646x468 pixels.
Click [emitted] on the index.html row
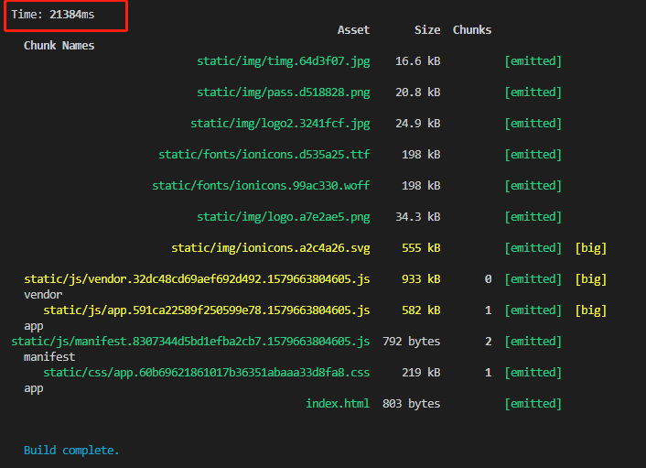pos(533,404)
